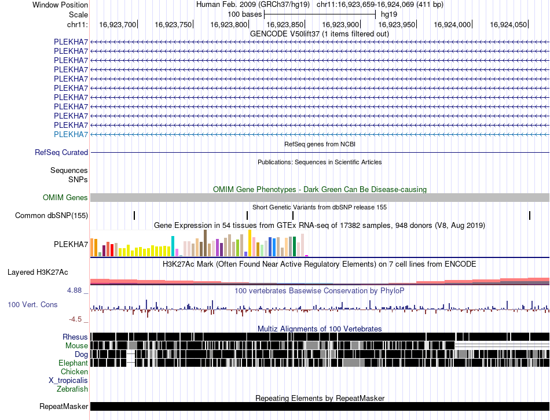
Task: Open Repeating Elements by RepeatMasker title
Action: click(x=320, y=398)
